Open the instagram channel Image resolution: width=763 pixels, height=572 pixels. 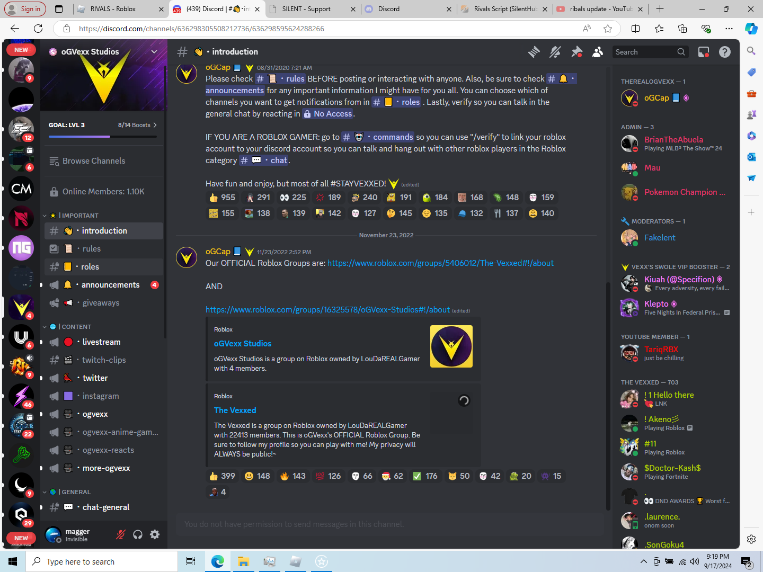pyautogui.click(x=104, y=396)
